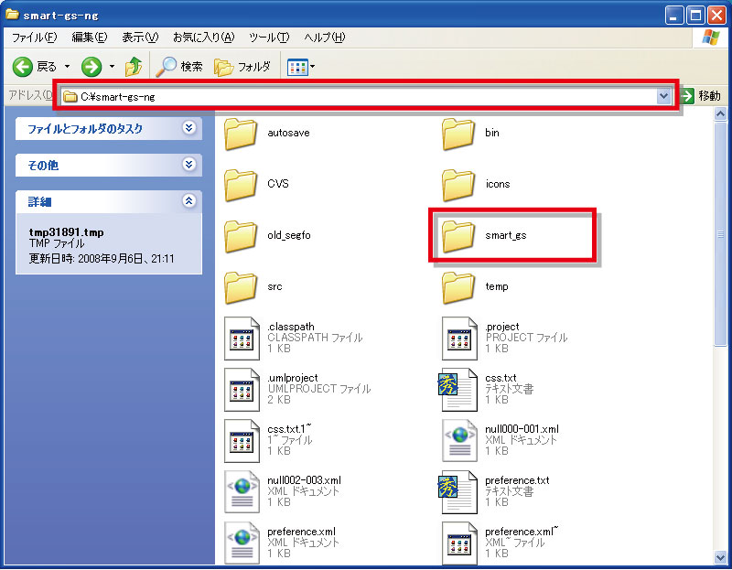
Task: Select the null000-001.xml file icon
Action: (x=459, y=441)
